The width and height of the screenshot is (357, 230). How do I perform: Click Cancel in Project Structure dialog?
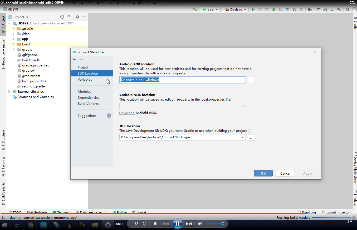pos(285,173)
